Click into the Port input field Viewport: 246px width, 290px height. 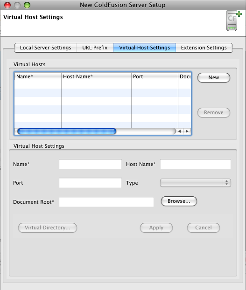pyautogui.click(x=91, y=183)
